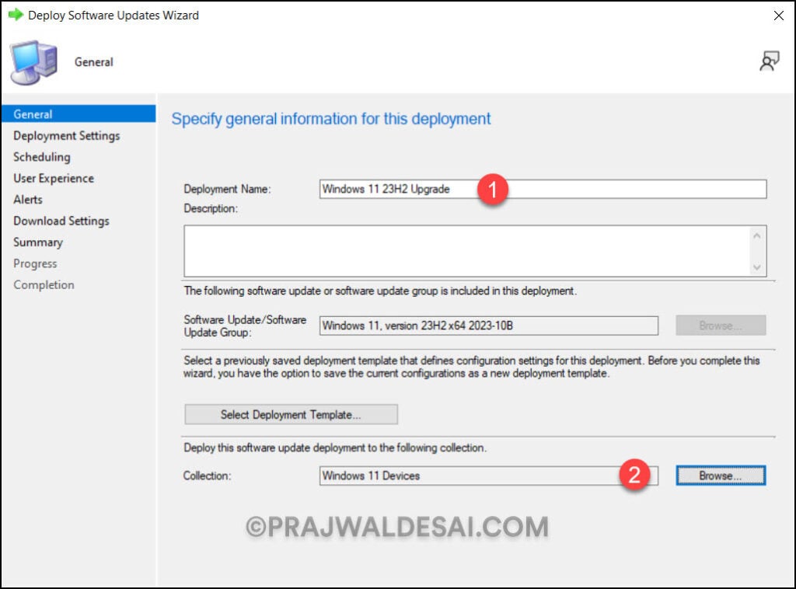796x589 pixels.
Task: Select the Progress step in sidebar
Action: click(35, 263)
